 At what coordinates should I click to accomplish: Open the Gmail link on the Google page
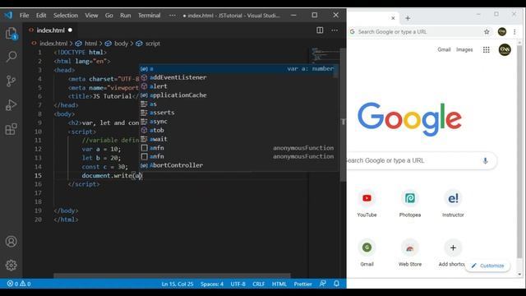click(444, 49)
